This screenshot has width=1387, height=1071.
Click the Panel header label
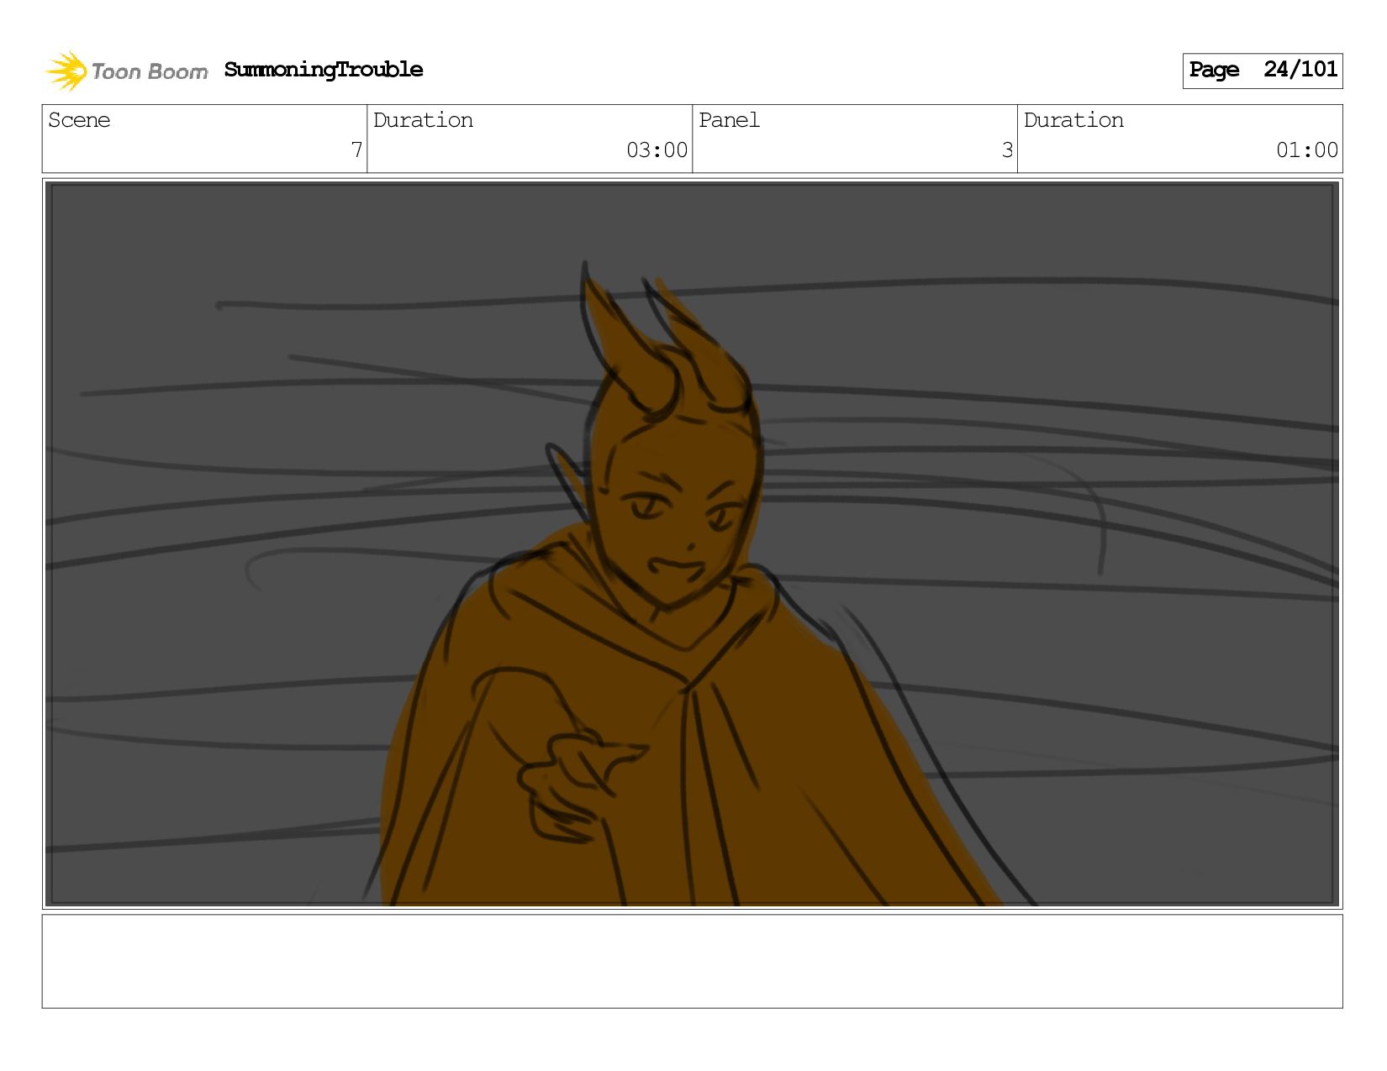click(x=729, y=120)
